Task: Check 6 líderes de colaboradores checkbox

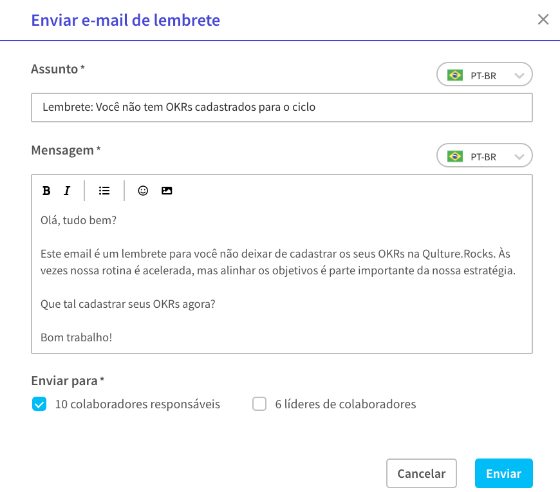Action: tap(259, 404)
